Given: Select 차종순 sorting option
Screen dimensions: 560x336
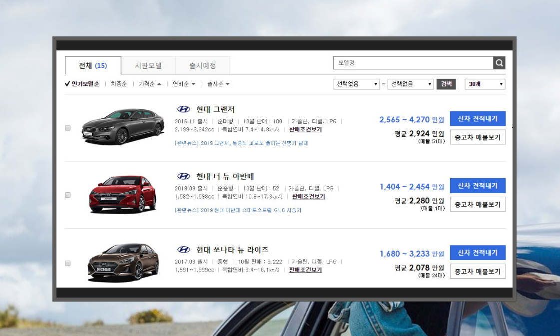Looking at the screenshot, I should tap(118, 84).
